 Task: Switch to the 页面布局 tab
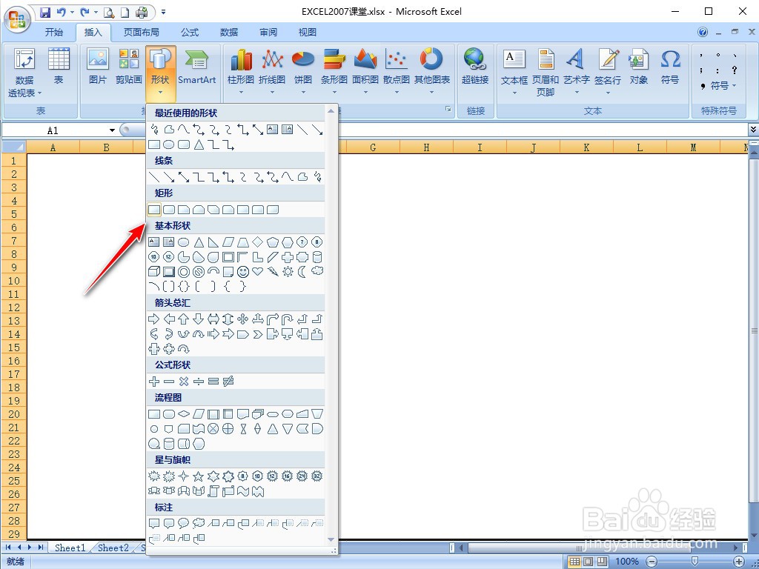tap(141, 33)
